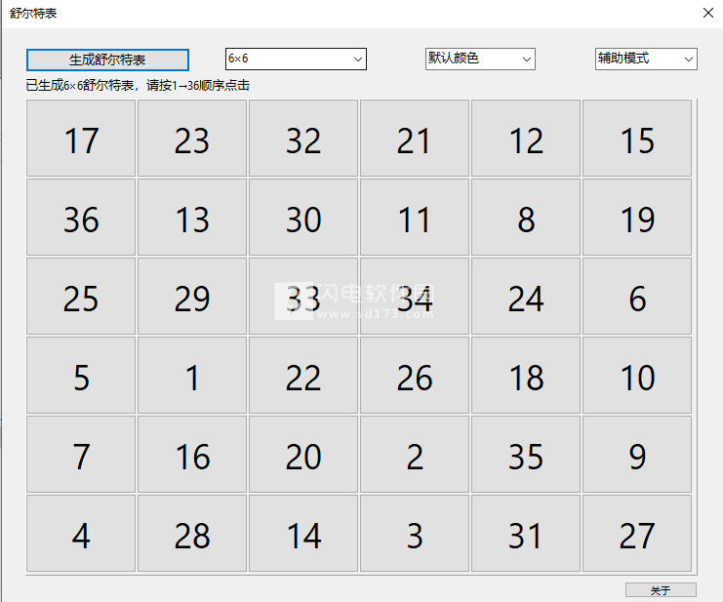Select the number 15 cell

coord(637,140)
